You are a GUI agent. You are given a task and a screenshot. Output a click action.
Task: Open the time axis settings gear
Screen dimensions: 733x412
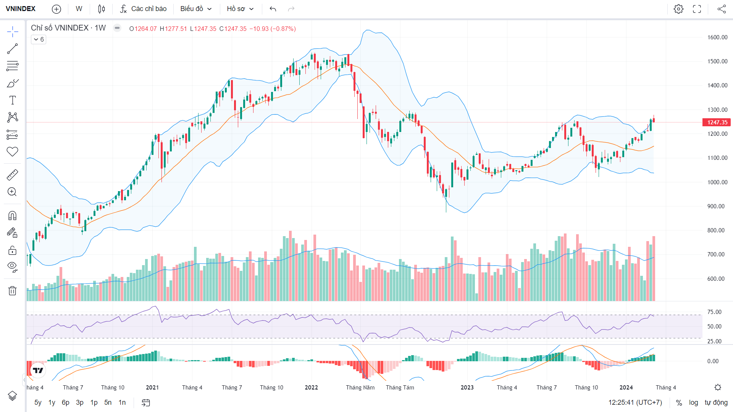click(x=718, y=387)
